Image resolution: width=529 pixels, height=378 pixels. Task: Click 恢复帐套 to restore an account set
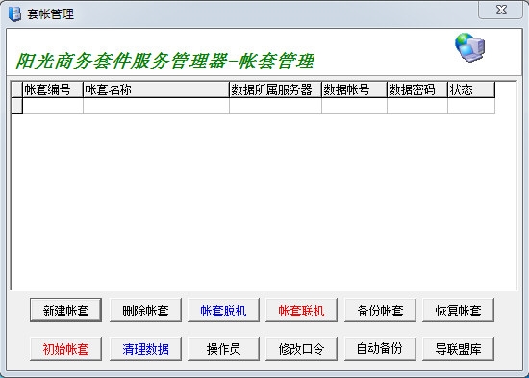click(x=458, y=310)
